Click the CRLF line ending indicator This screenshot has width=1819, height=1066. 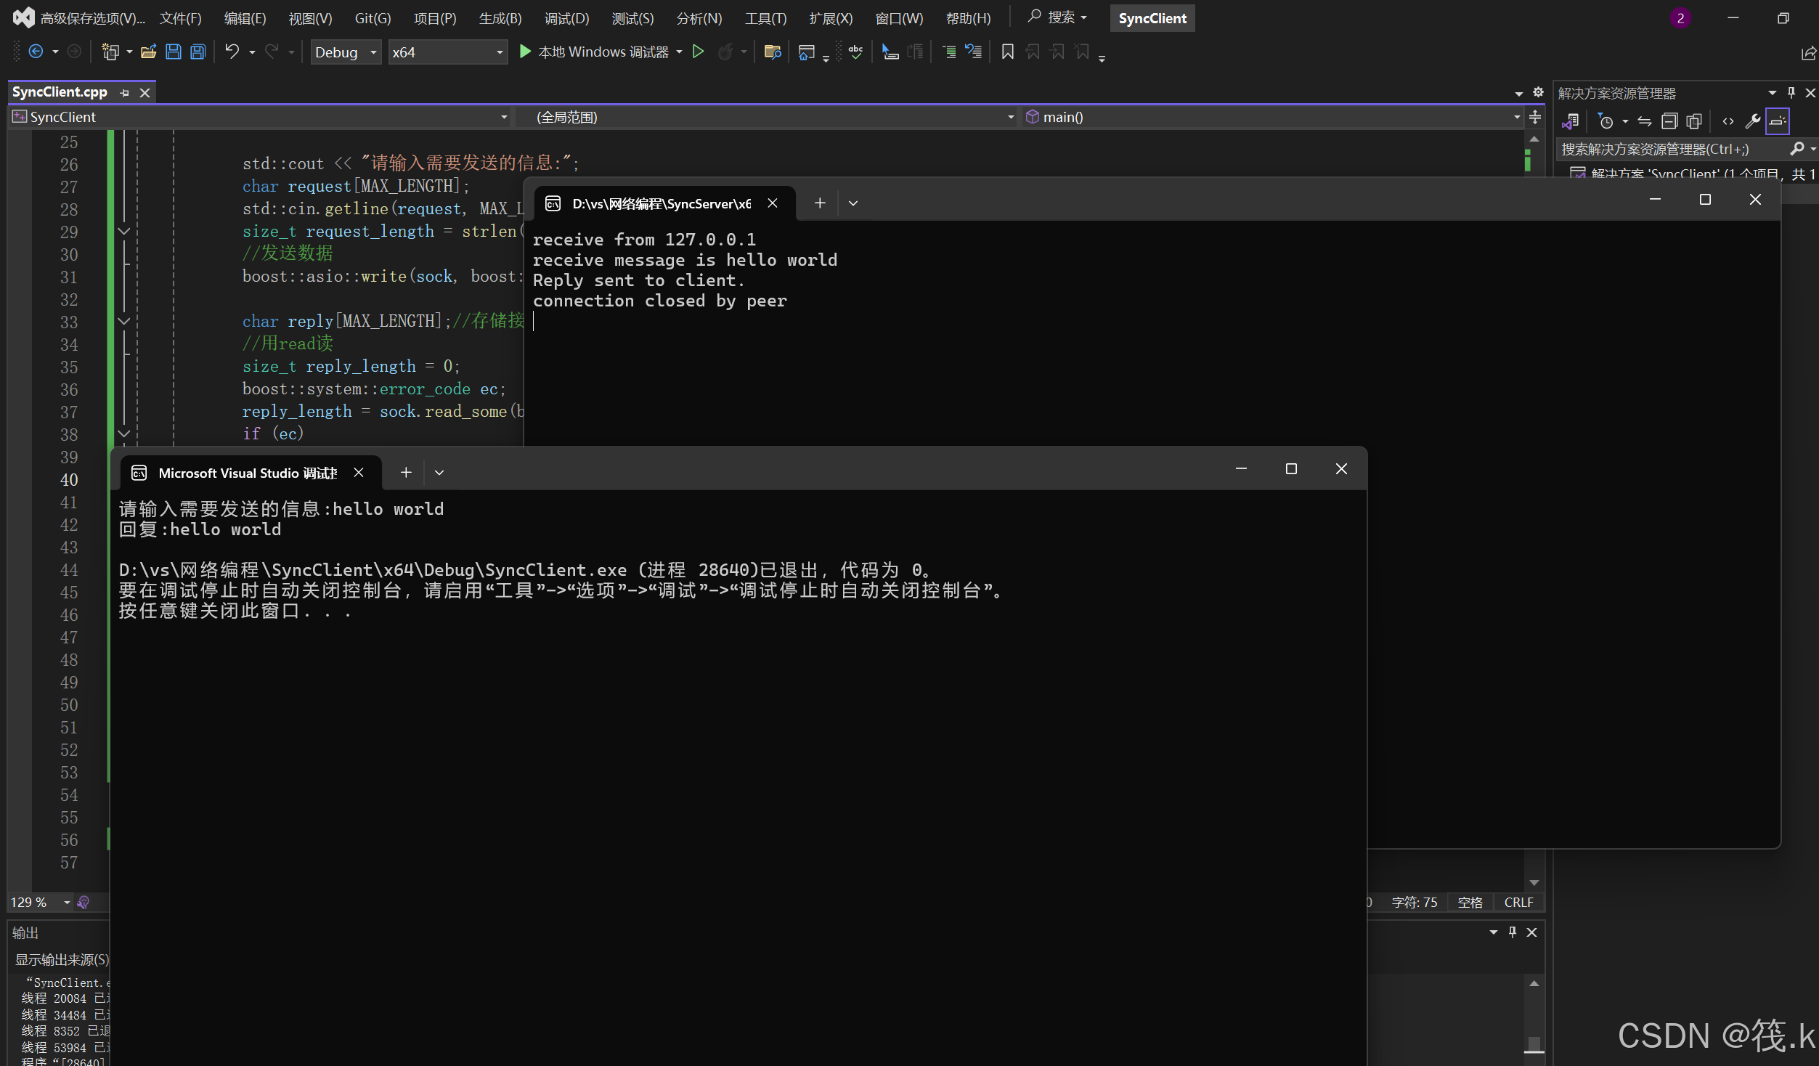click(1518, 902)
